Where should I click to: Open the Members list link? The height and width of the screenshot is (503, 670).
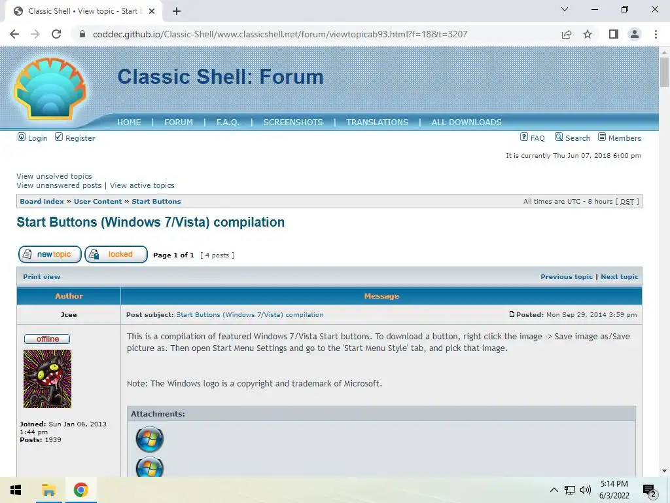tap(620, 138)
